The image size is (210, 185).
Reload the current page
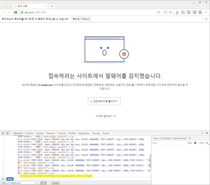158,12
